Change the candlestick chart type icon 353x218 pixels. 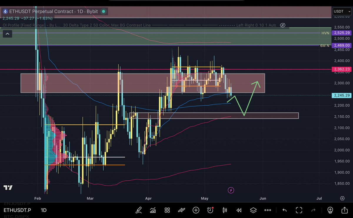pyautogui.click(x=225, y=210)
